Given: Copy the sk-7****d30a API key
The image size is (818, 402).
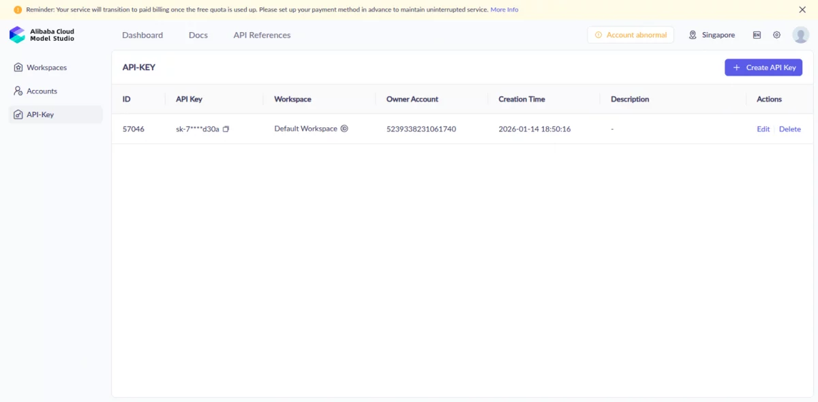Looking at the screenshot, I should pyautogui.click(x=226, y=129).
